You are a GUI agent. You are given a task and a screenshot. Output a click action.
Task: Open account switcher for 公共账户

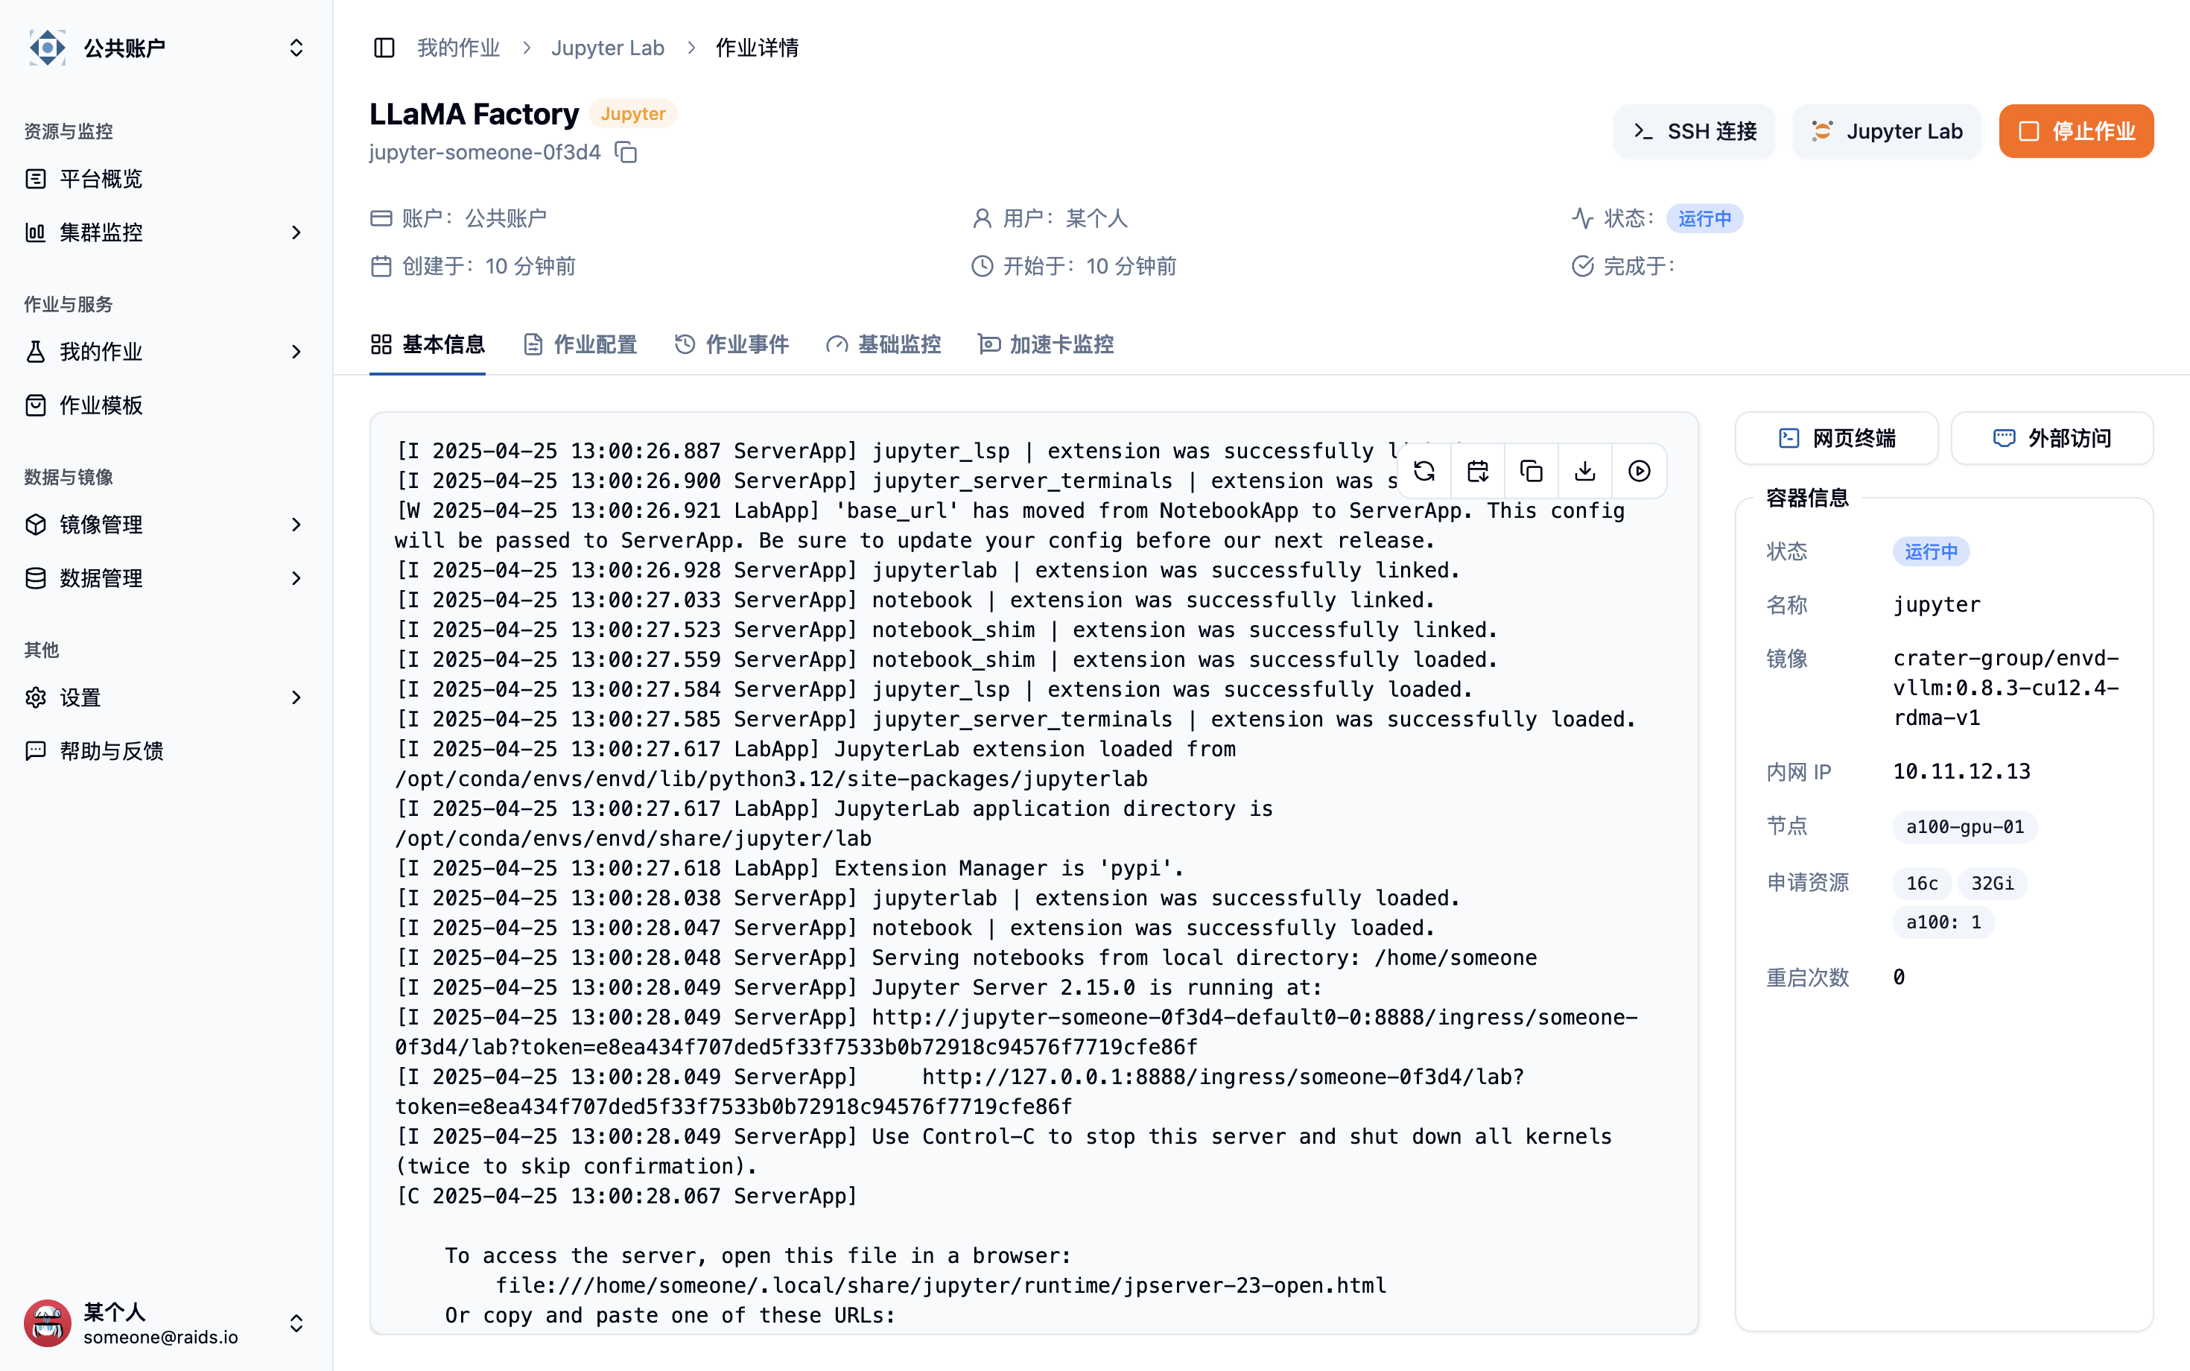166,47
